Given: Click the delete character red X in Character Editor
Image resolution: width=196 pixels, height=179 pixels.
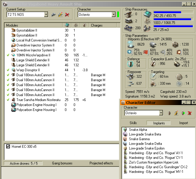Looking at the screenshot, I should coord(190,113).
